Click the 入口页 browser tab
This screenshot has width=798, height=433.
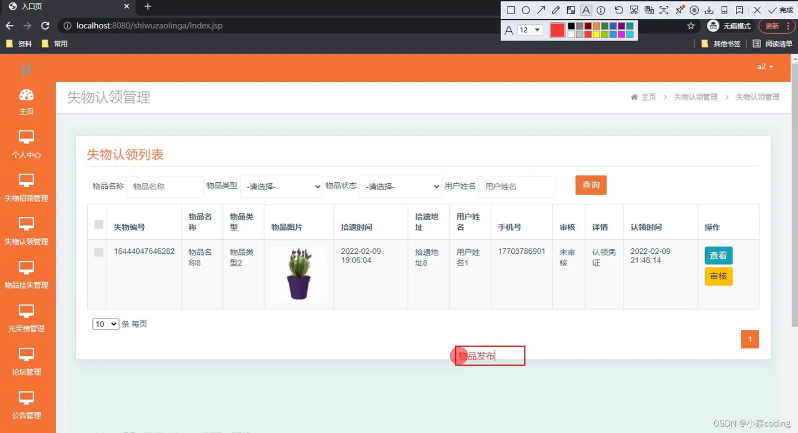[67, 7]
